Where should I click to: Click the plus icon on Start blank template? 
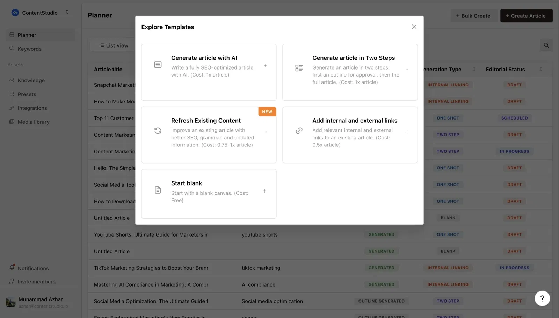[264, 191]
